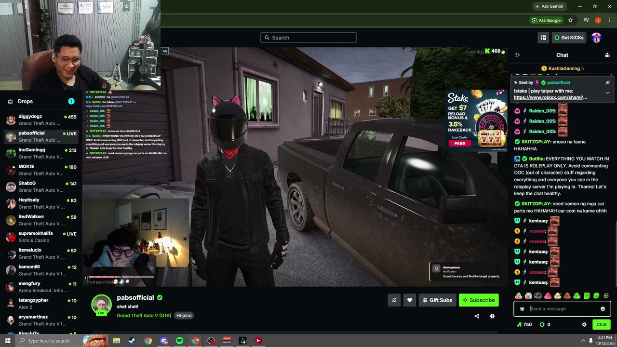617x347 pixels.
Task: Open OBS Studio from the taskbar
Action: [x=211, y=341]
